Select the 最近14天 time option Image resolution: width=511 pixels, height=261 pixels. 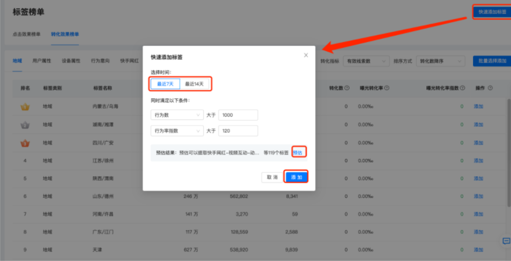click(x=194, y=84)
